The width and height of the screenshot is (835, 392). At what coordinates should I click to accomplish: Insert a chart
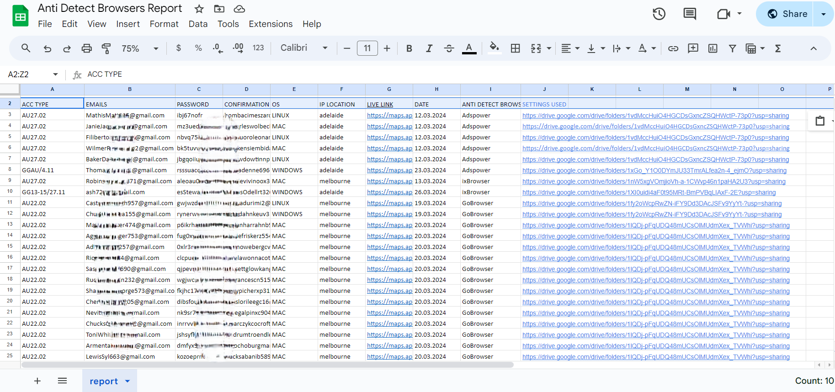(713, 48)
